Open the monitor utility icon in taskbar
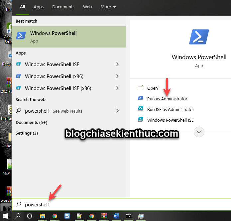The width and height of the screenshot is (231, 221). (141, 216)
